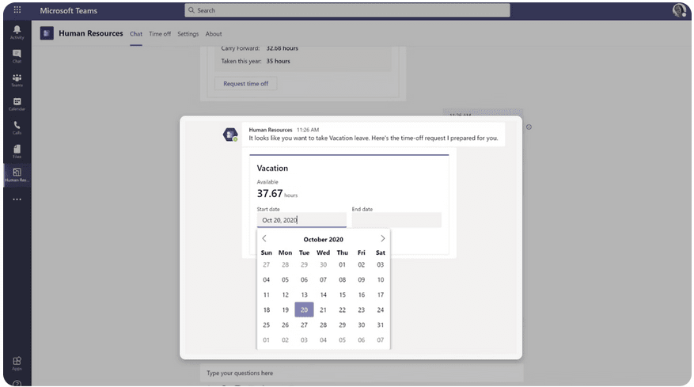Switch to the Settings tab

point(188,34)
